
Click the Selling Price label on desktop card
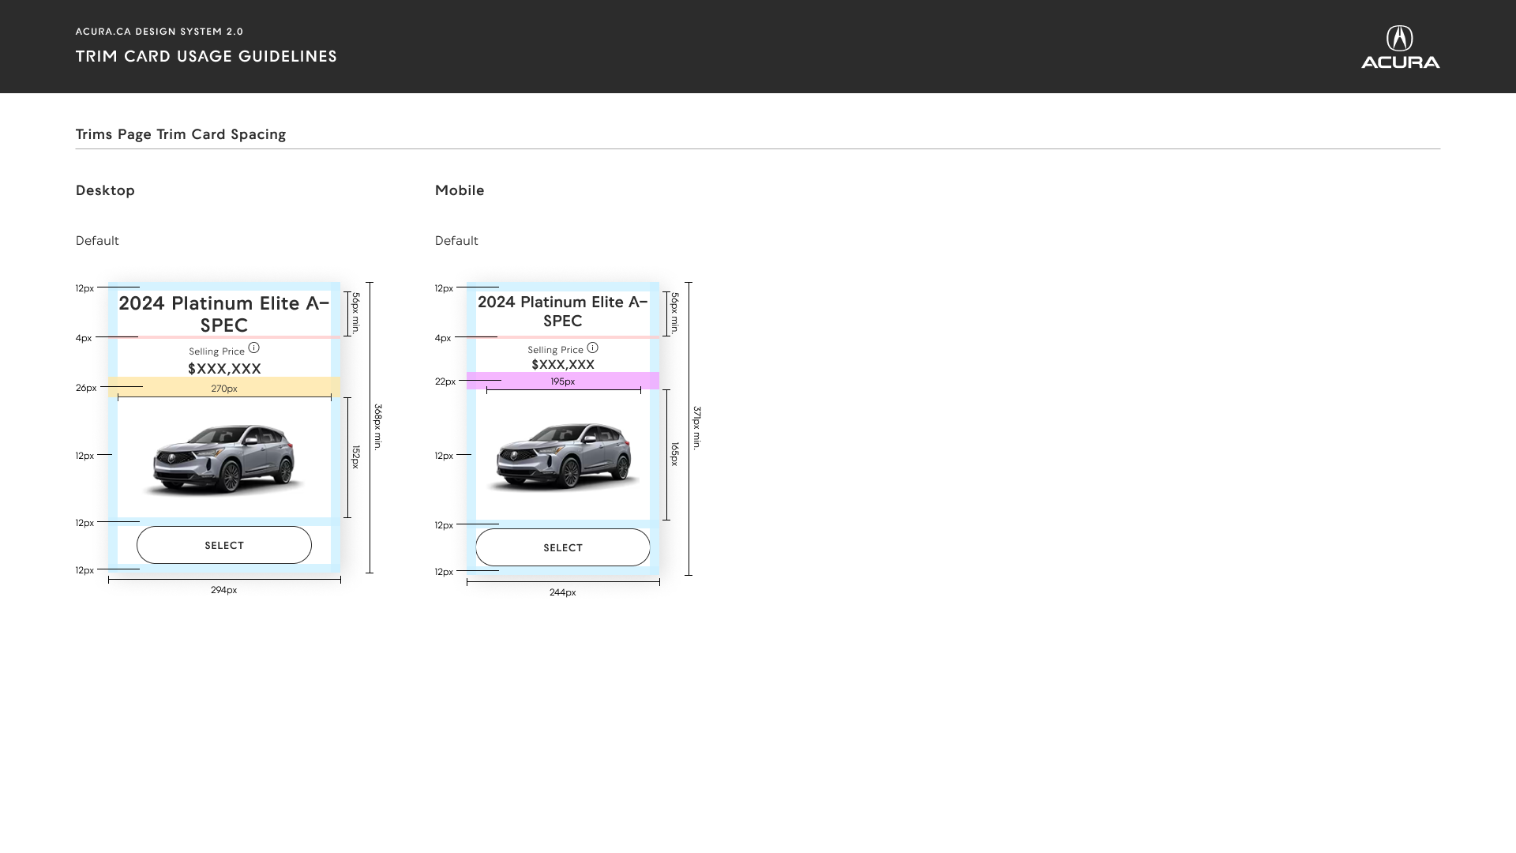click(216, 351)
